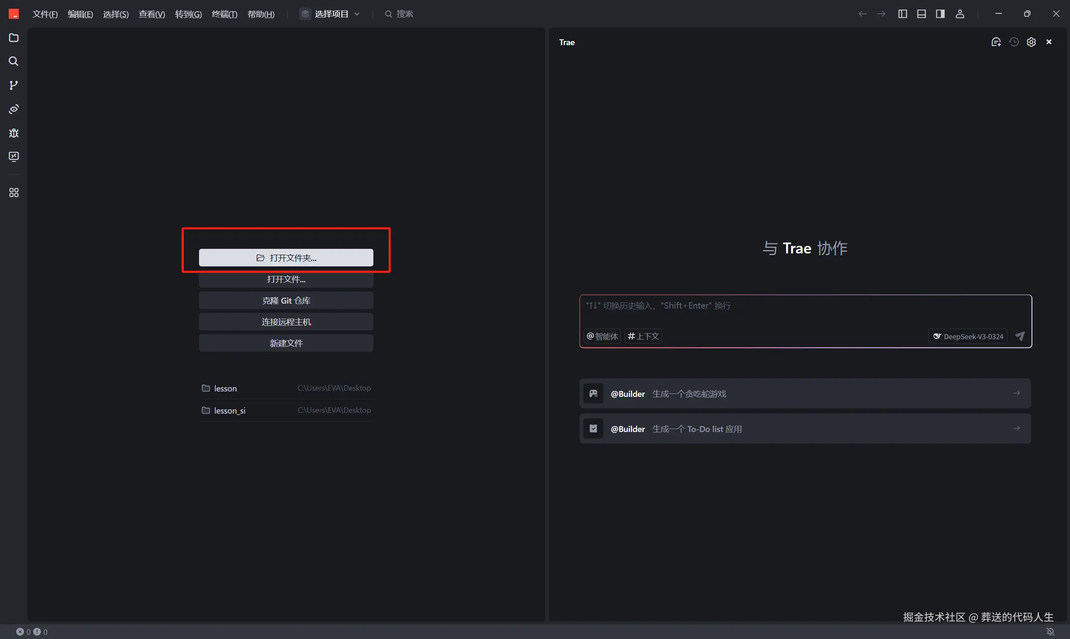Screen dimensions: 1070x639
Task: Click into the Trae chat input box
Action: point(805,312)
